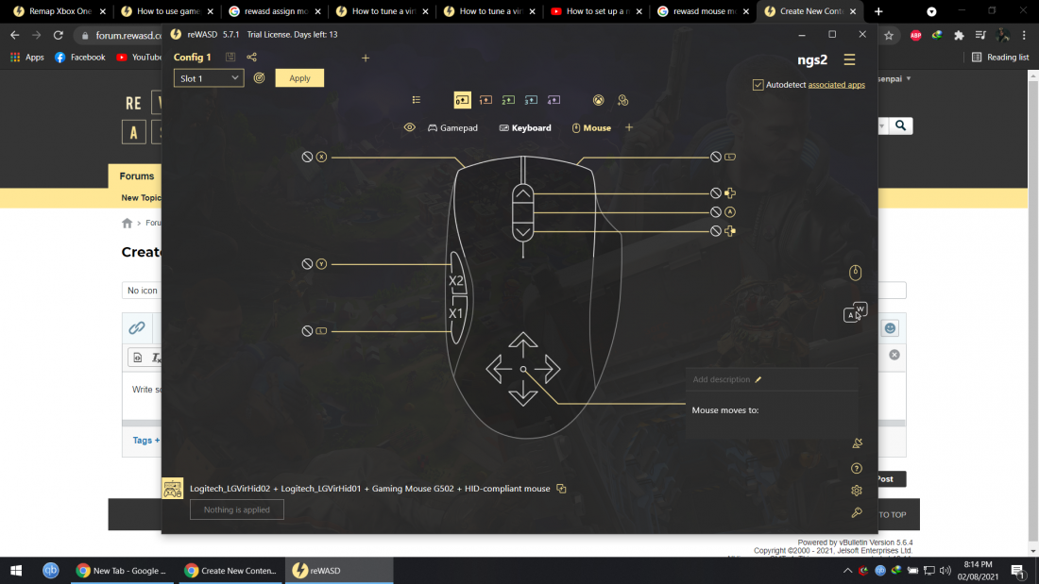Click the pencil icon next to Add description
The height and width of the screenshot is (584, 1039).
pos(758,379)
